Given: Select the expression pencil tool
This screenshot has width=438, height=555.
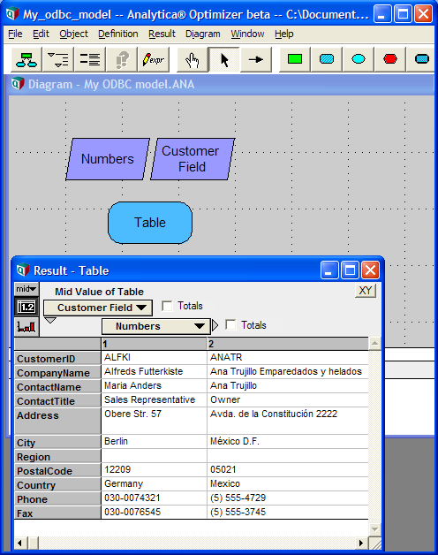Looking at the screenshot, I should click(153, 59).
